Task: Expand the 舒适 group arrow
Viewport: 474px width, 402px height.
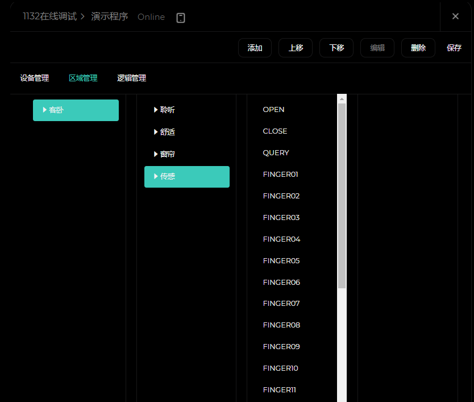Action: point(156,132)
